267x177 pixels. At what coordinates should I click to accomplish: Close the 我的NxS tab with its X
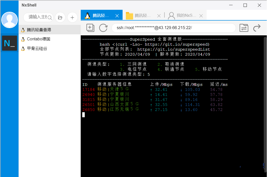pyautogui.click(x=201, y=16)
